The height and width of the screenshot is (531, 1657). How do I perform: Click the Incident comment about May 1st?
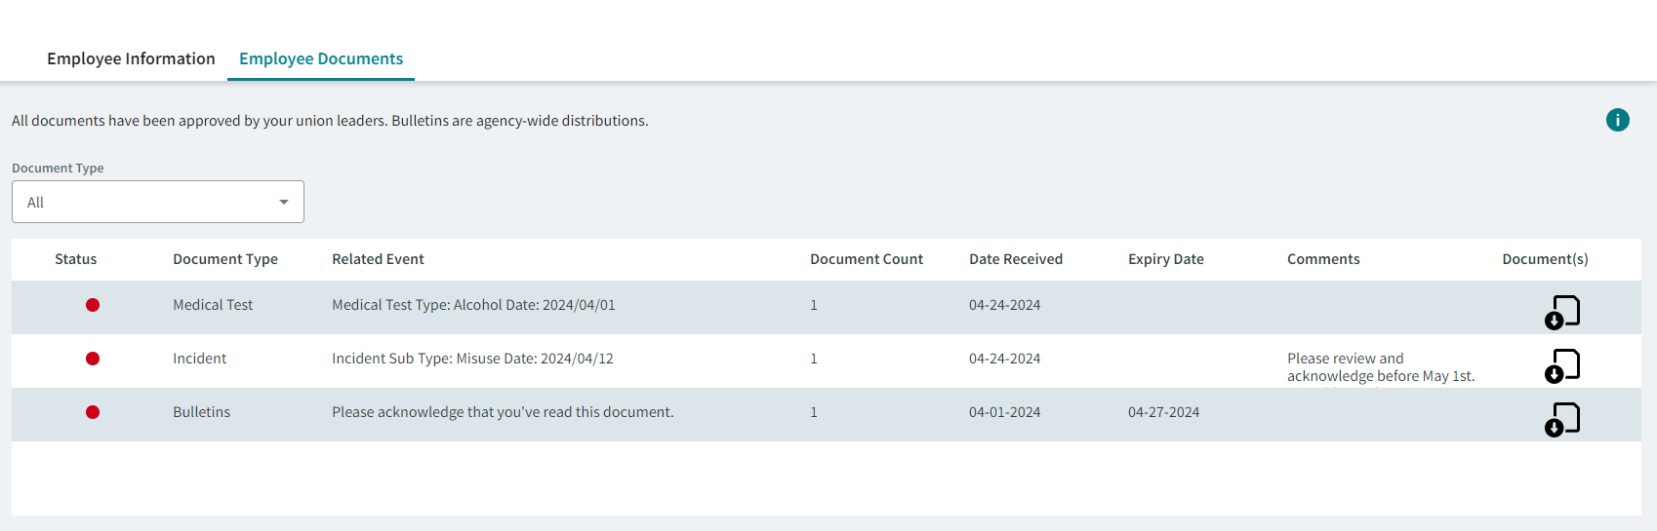pyautogui.click(x=1380, y=367)
